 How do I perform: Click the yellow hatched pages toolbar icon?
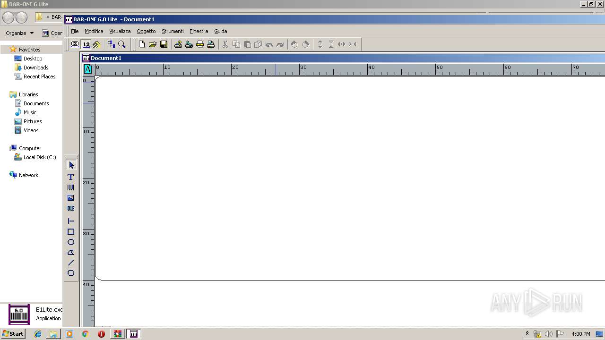click(96, 44)
